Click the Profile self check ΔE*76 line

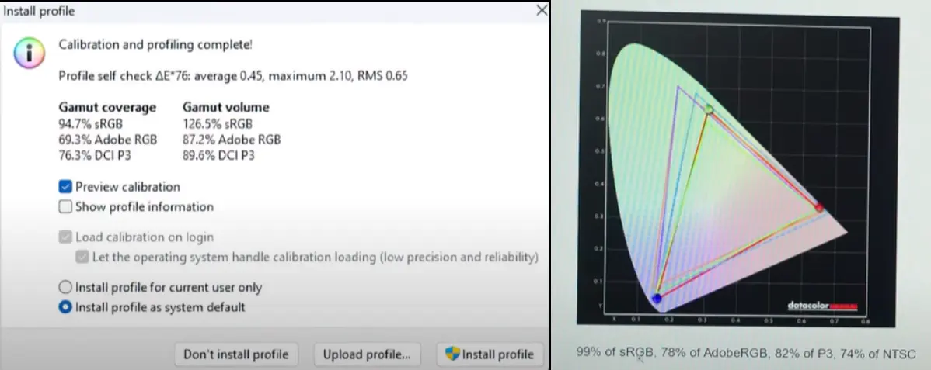click(x=233, y=76)
